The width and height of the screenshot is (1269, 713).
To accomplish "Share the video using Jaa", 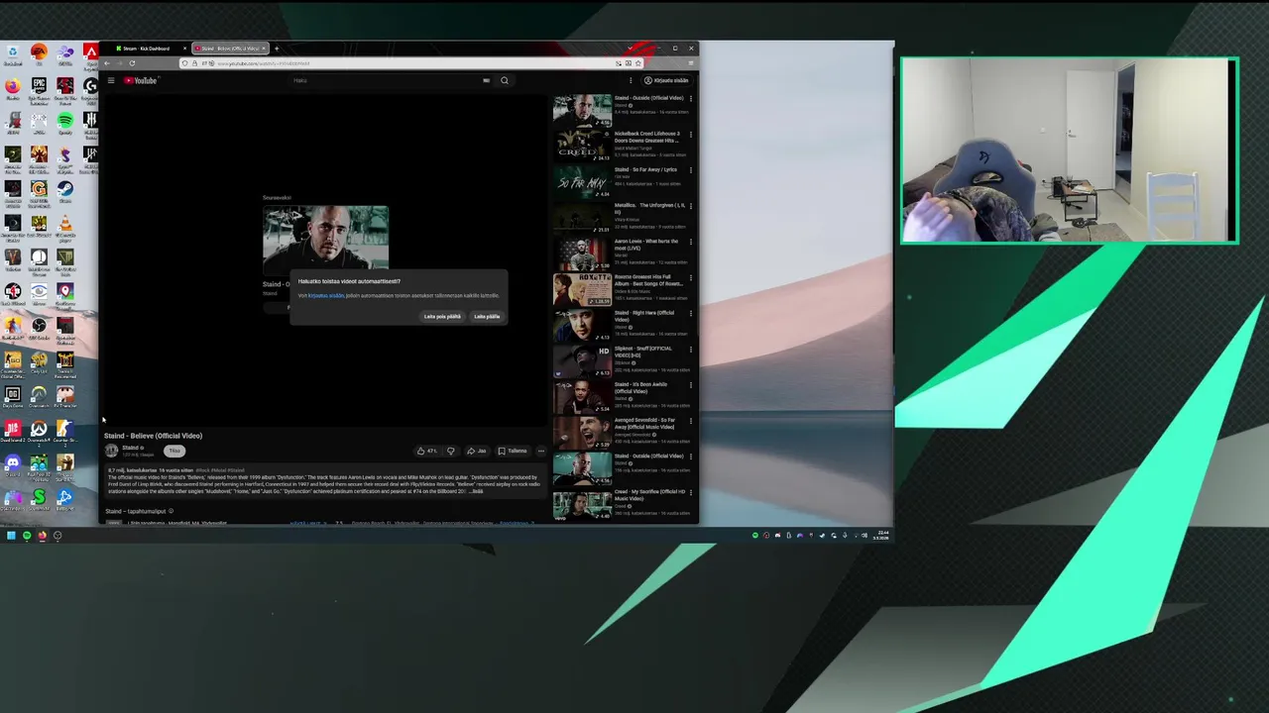I will click(477, 451).
